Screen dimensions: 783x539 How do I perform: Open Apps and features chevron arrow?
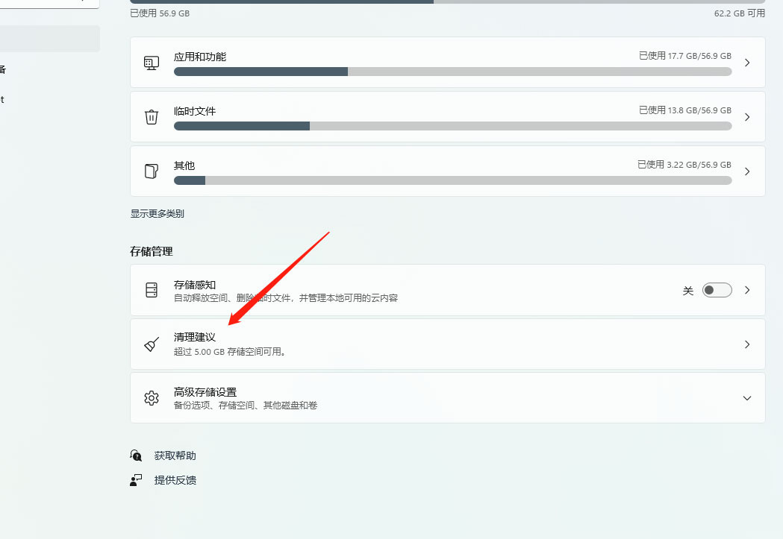point(747,63)
